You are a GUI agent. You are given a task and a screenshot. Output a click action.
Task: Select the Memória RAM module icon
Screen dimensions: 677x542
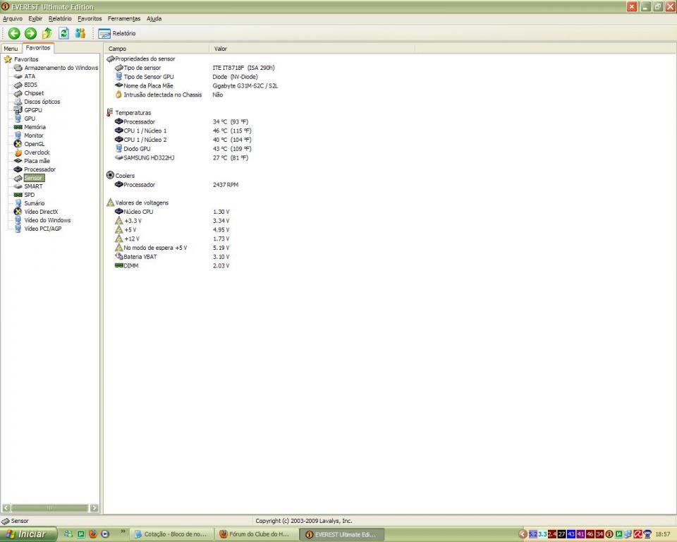[18, 127]
